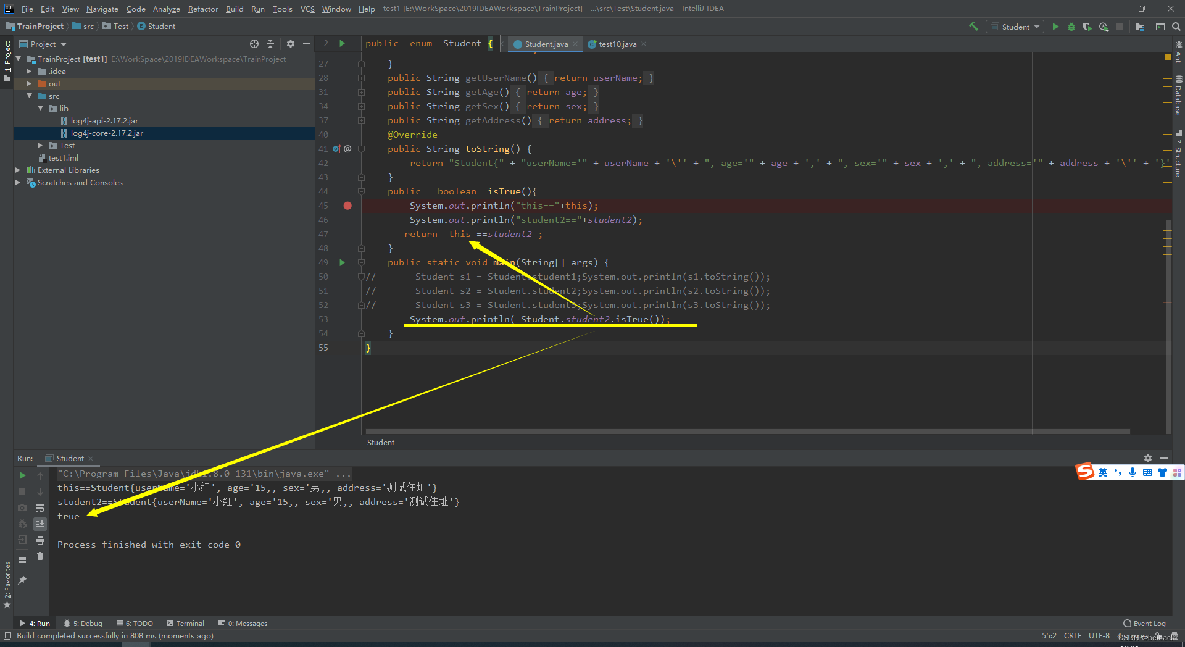Toggle scroll to end in Run console

(x=40, y=524)
